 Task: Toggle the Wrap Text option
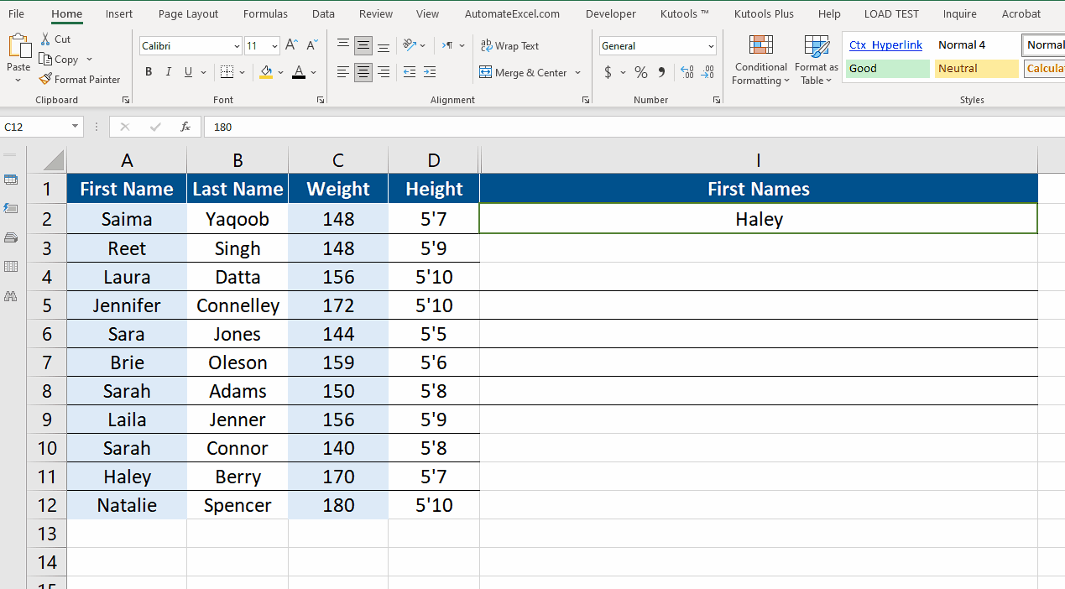click(x=510, y=45)
